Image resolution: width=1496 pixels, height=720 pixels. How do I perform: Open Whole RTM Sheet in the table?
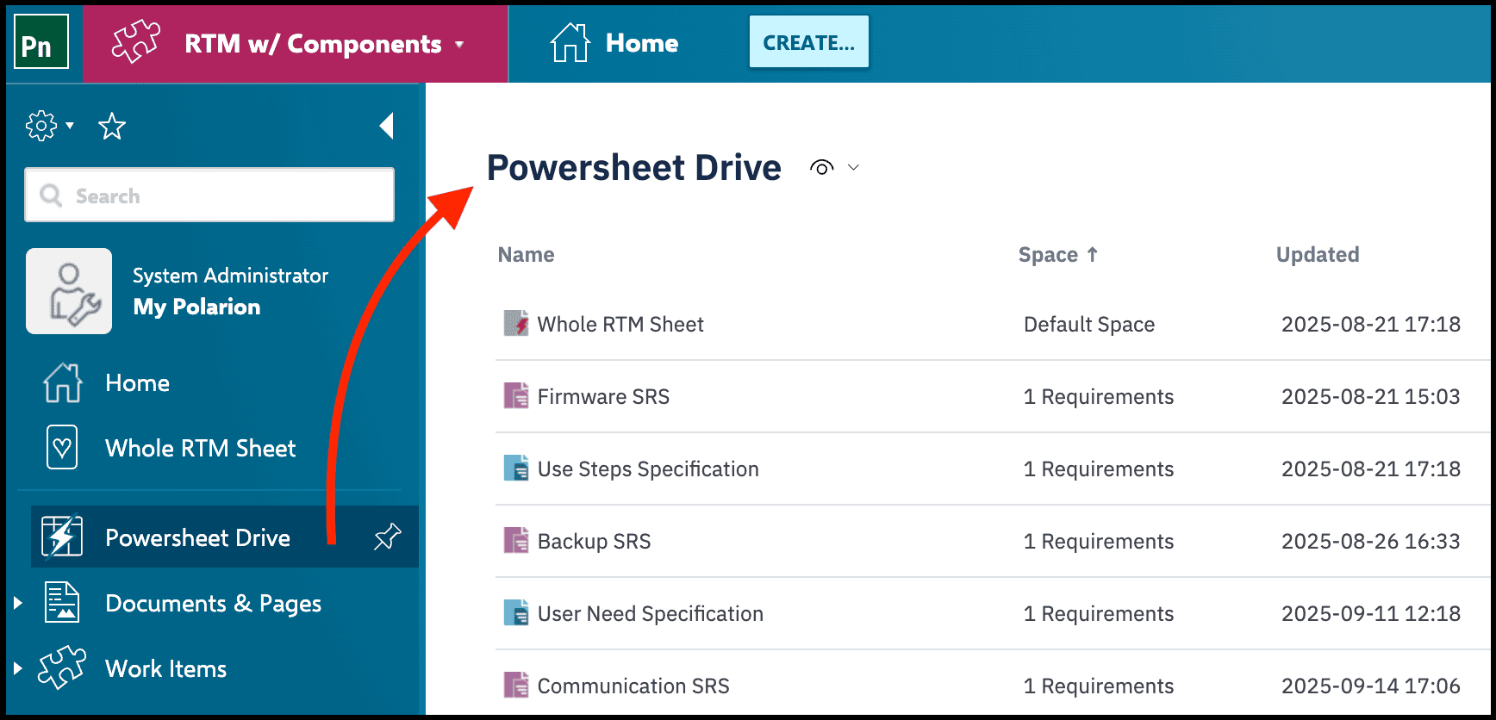(620, 324)
